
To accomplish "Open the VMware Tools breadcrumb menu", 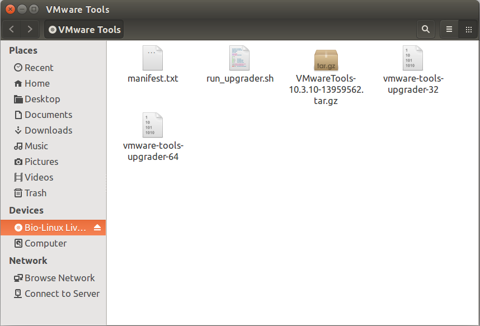I will 83,29.
